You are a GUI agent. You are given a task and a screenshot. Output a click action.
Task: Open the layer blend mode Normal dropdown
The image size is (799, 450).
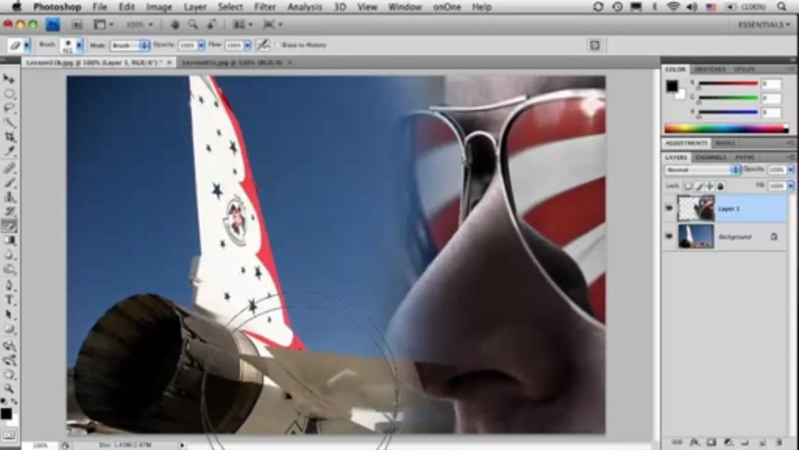point(703,169)
